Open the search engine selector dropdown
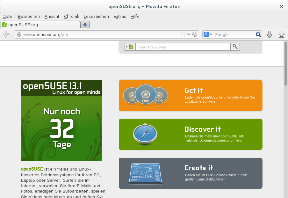 pos(208,34)
